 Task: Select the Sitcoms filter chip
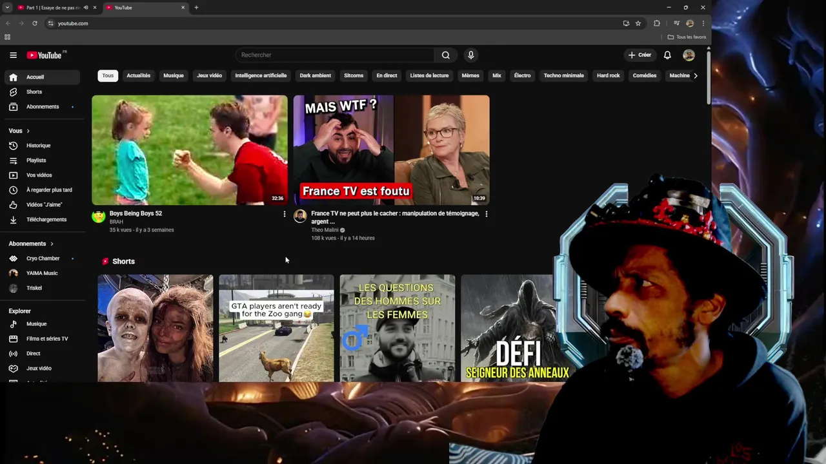click(354, 76)
